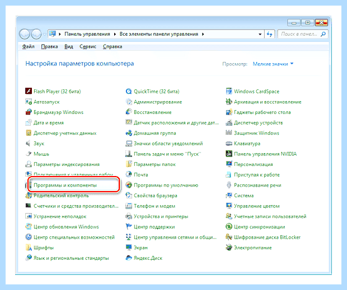347x290 pixels.
Task: Click the Программы по умолчанию icon
Action: [x=129, y=185]
